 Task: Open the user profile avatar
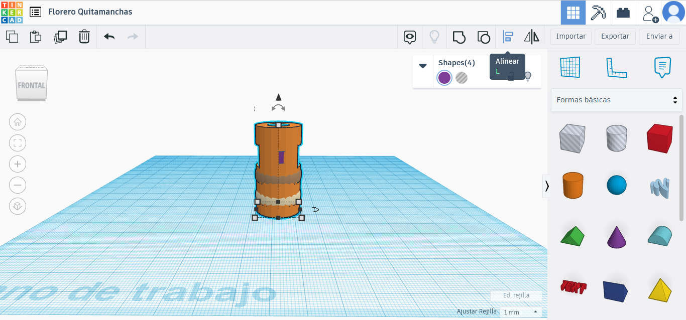pyautogui.click(x=673, y=13)
